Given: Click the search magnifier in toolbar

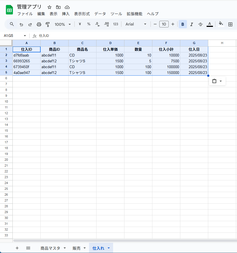Looking at the screenshot, I should pyautogui.click(x=12, y=24).
